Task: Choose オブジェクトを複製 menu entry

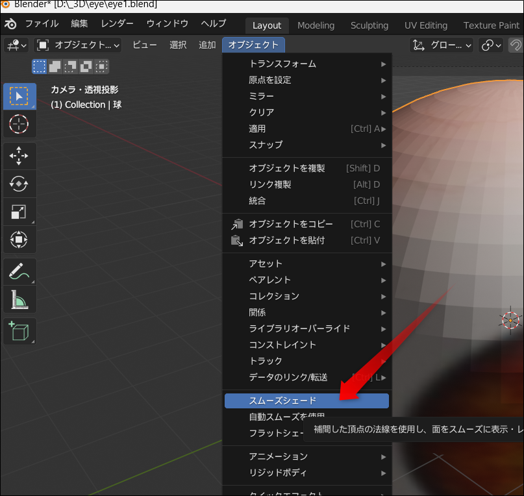Action: [x=306, y=168]
